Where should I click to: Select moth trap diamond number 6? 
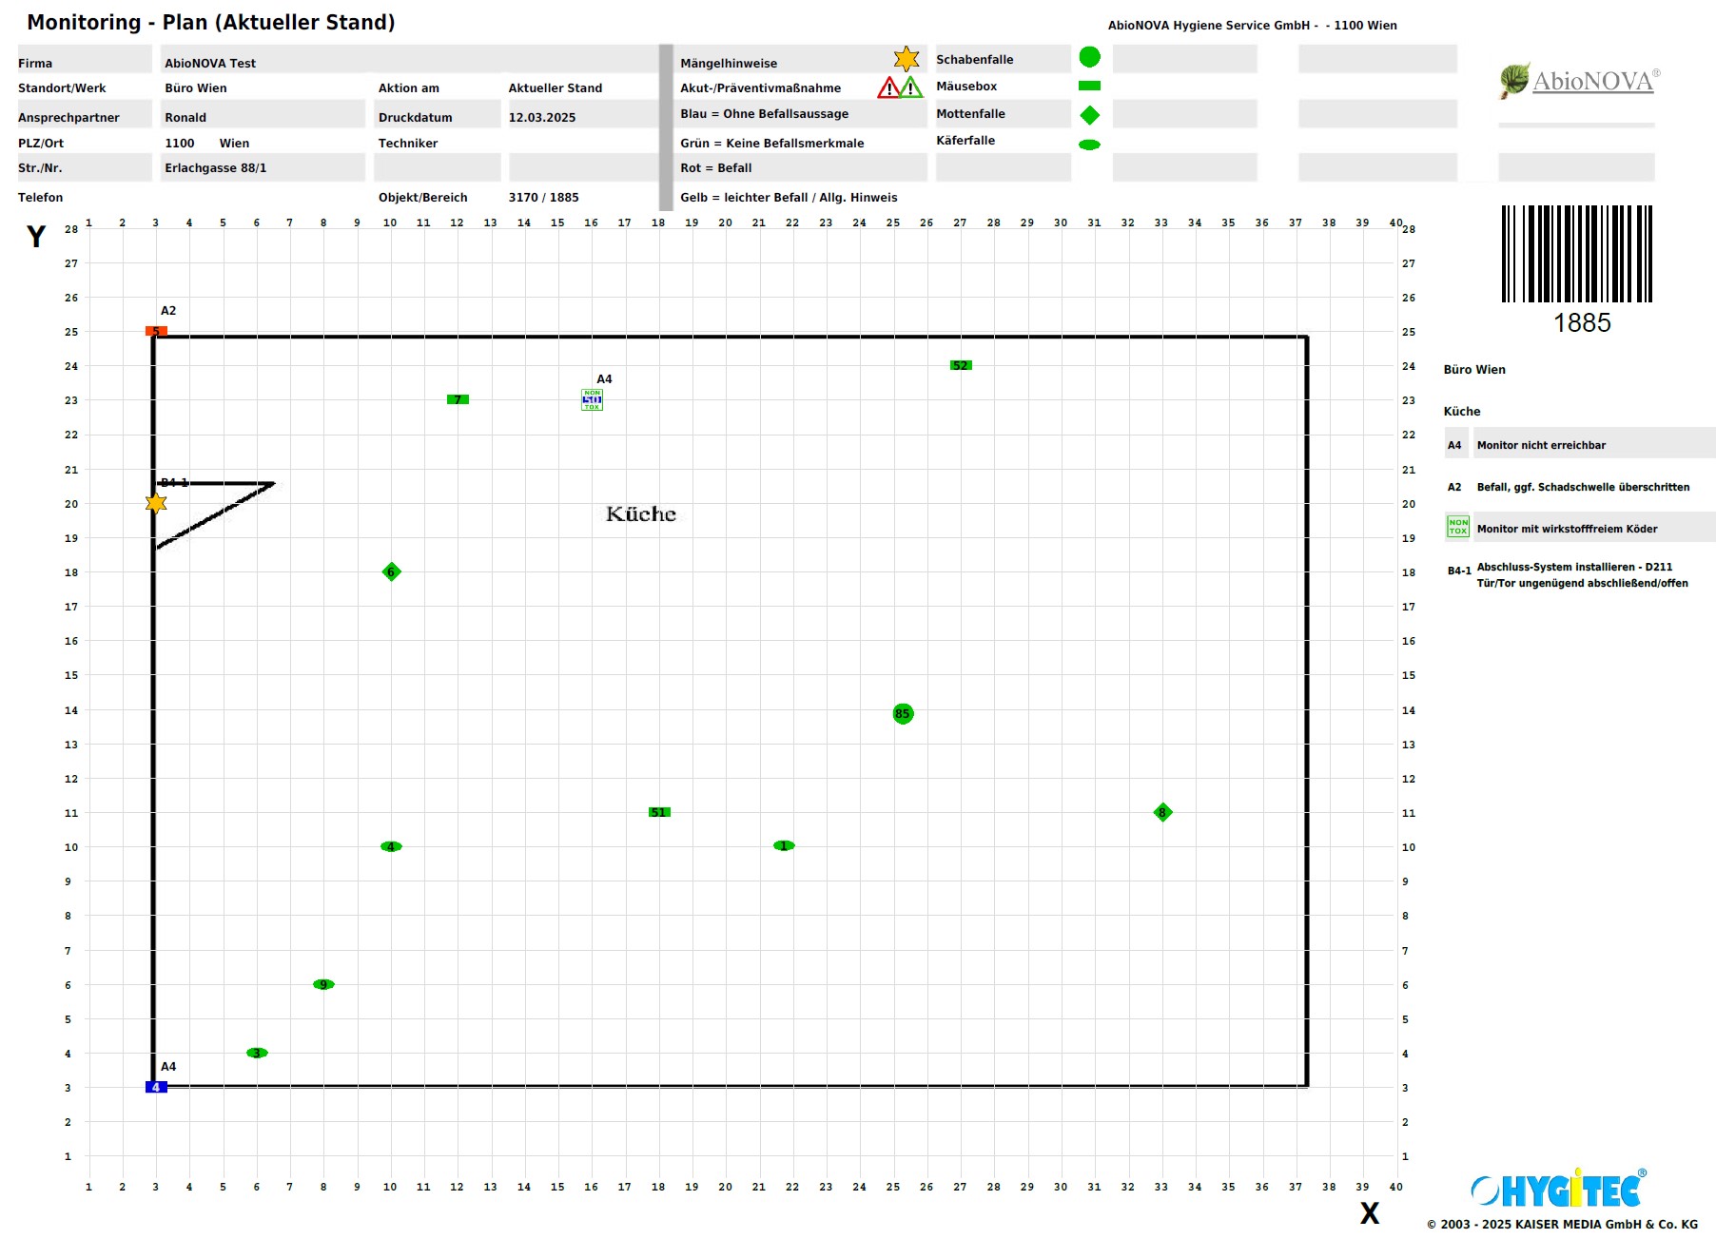tap(391, 571)
